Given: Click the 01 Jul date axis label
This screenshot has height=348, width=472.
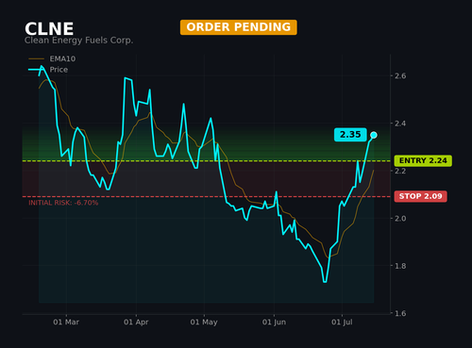Looking at the screenshot, I should pos(342,323).
